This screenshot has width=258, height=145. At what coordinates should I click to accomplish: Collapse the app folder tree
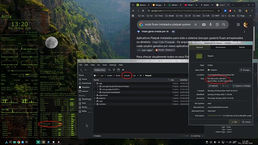click(x=95, y=83)
